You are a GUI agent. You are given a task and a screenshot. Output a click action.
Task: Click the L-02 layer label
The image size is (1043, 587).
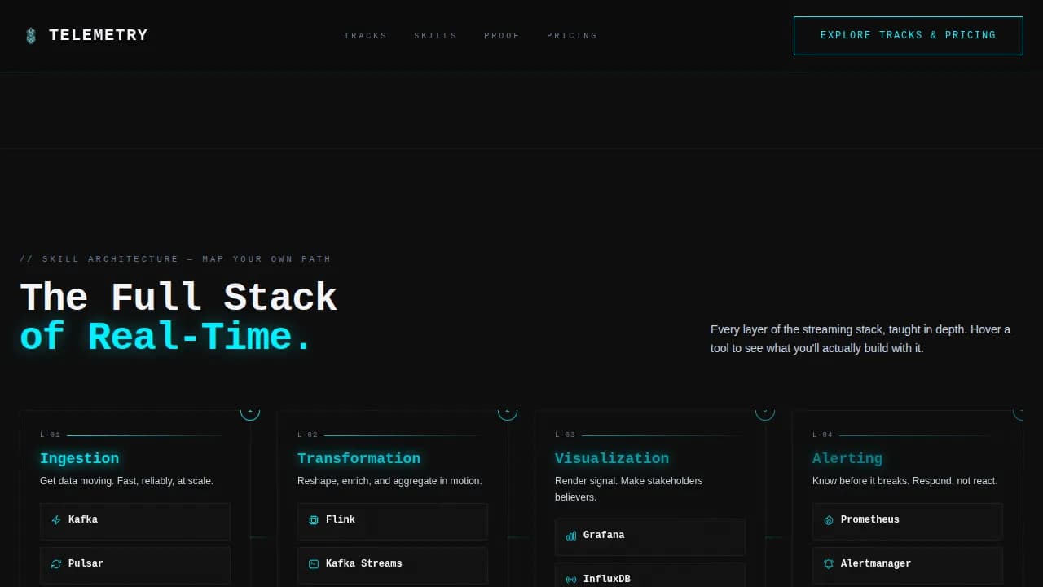click(307, 435)
